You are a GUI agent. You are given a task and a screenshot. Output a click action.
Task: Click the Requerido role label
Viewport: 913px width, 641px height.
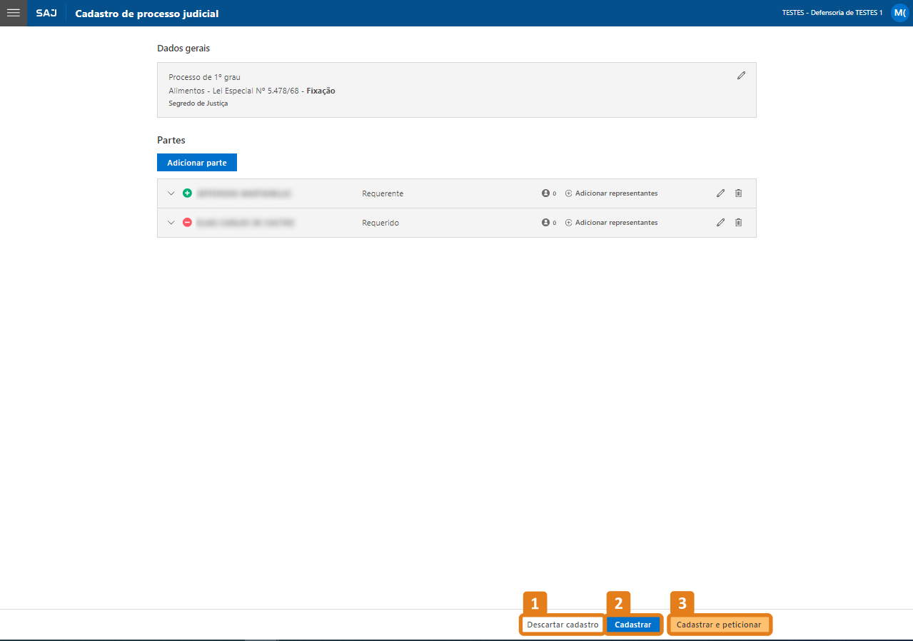click(x=380, y=223)
